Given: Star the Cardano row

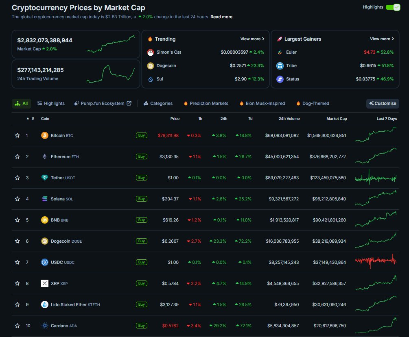Looking at the screenshot, I should pos(17,326).
